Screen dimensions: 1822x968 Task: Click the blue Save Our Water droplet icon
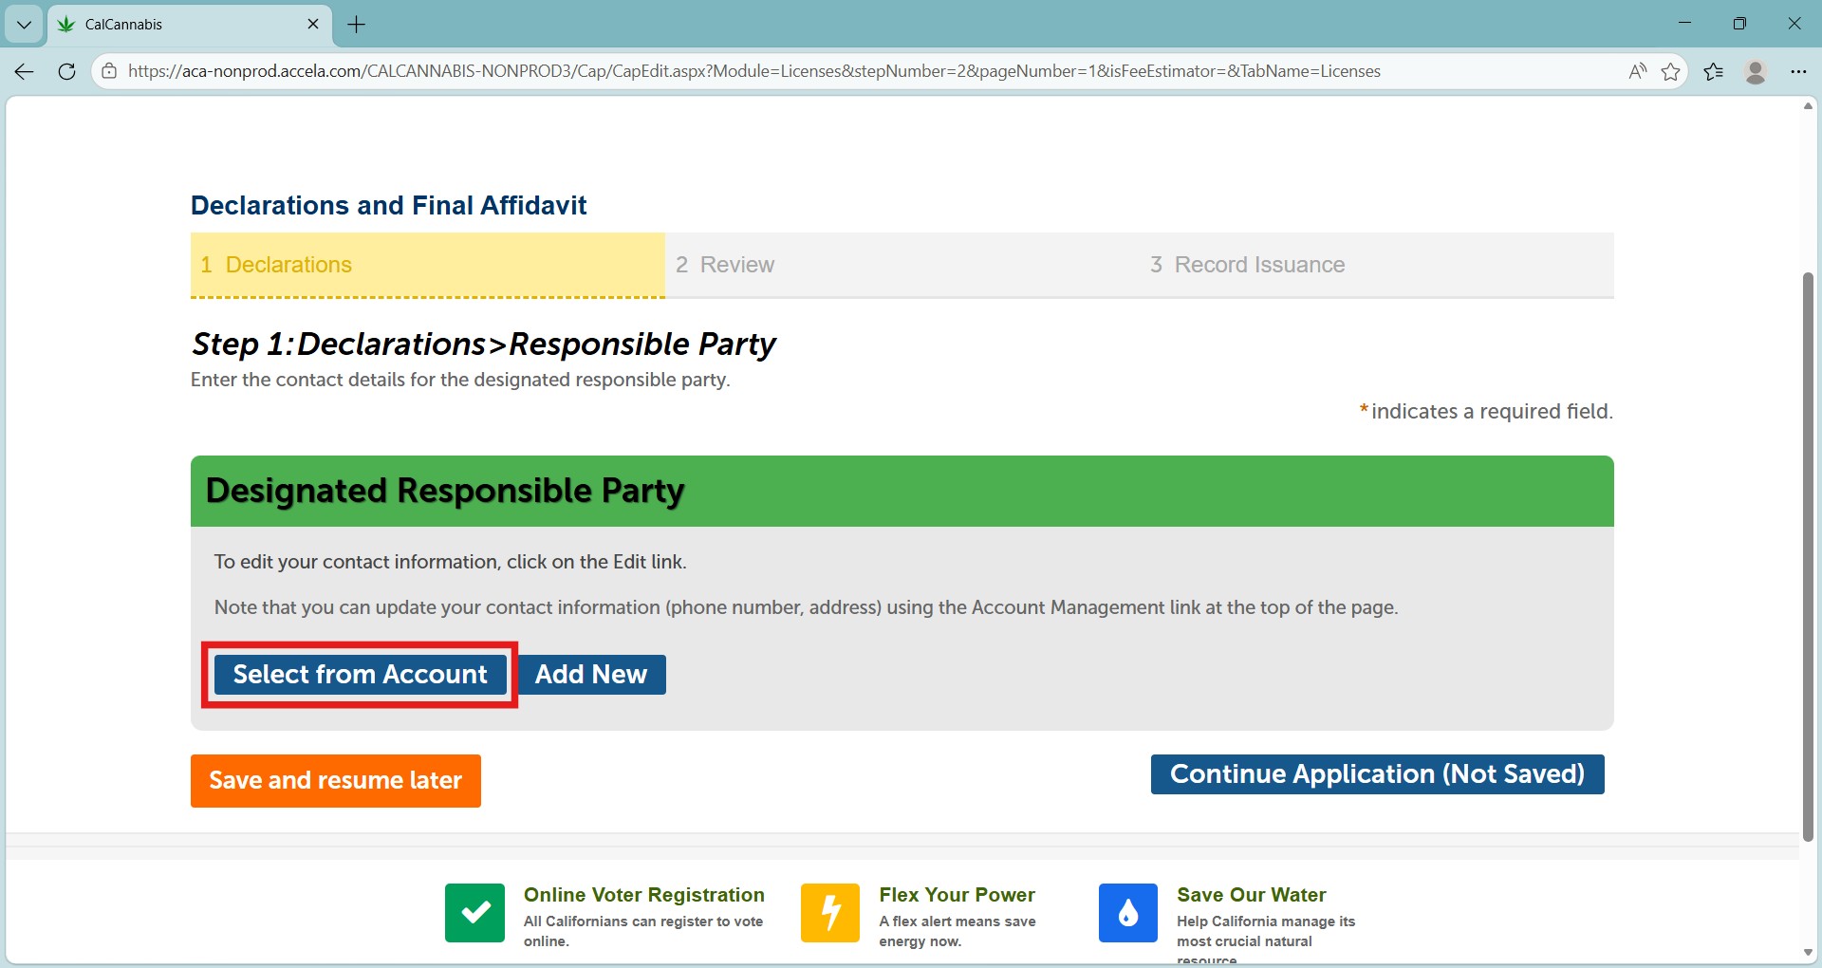click(x=1128, y=913)
